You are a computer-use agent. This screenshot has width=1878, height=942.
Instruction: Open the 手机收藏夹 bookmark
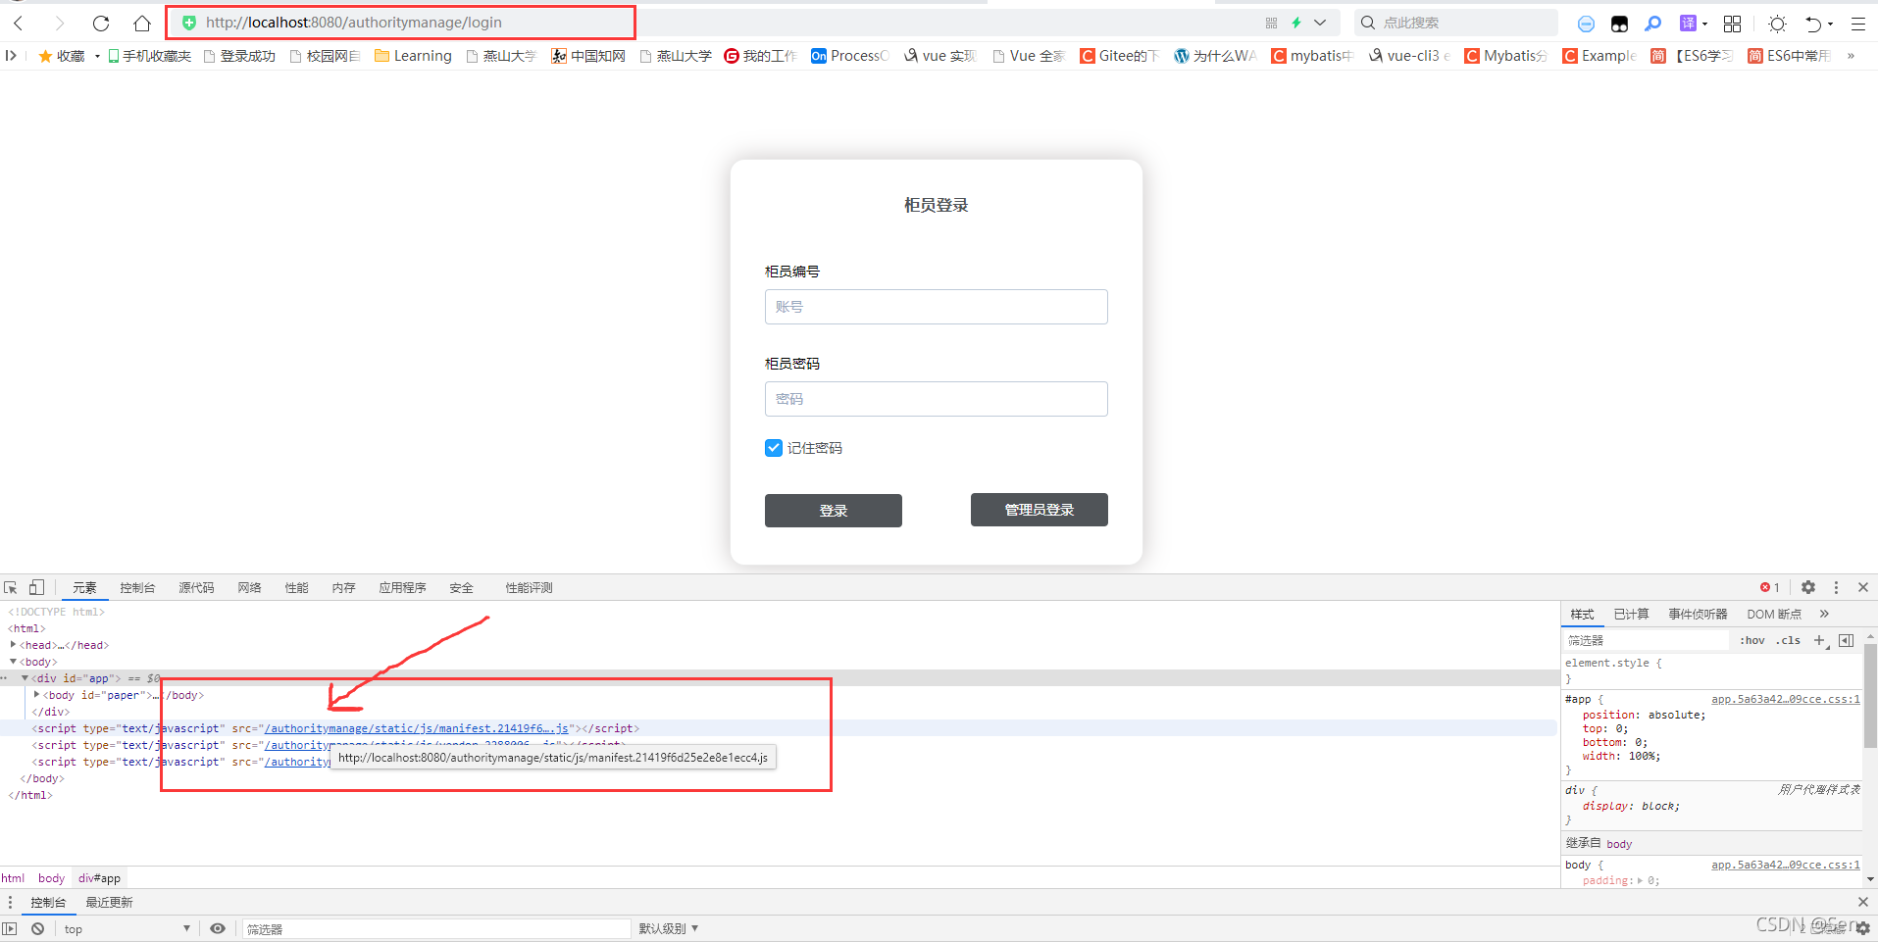click(150, 56)
